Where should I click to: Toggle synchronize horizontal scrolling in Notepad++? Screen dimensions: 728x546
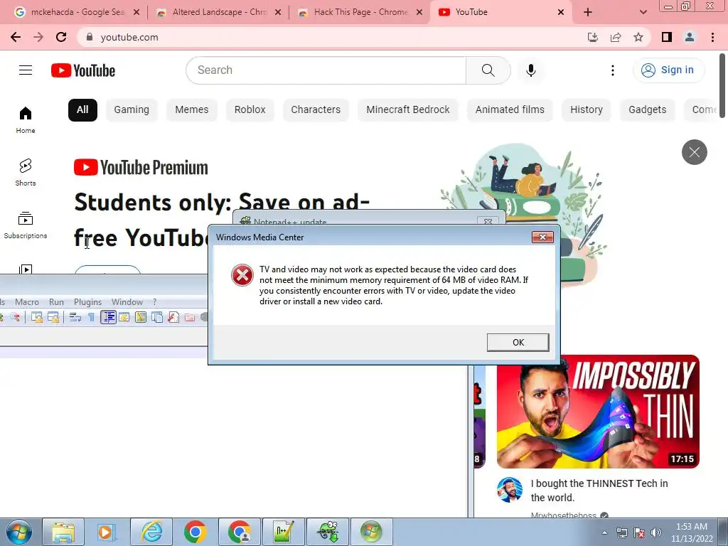(x=53, y=318)
